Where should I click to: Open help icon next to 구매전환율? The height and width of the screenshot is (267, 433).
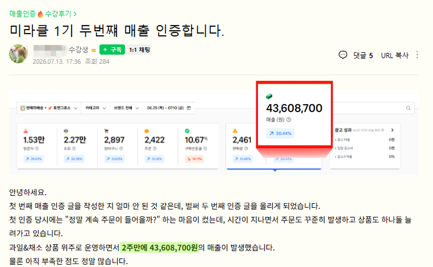pos(205,149)
